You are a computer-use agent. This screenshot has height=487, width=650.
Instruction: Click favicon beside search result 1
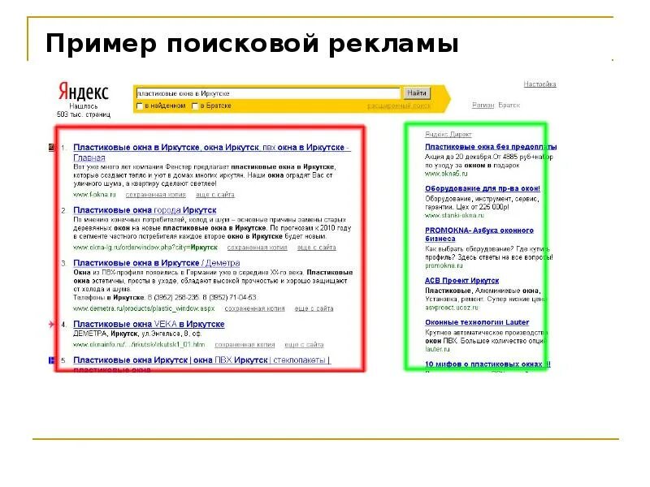(x=52, y=147)
